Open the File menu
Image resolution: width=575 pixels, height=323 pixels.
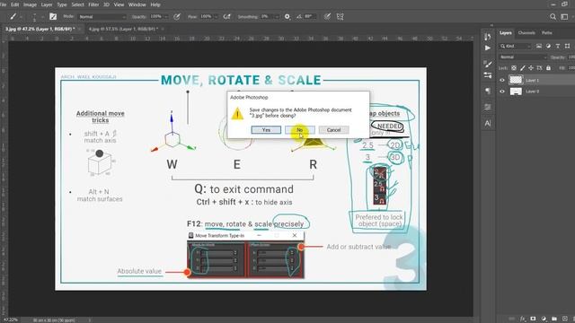click(4, 4)
